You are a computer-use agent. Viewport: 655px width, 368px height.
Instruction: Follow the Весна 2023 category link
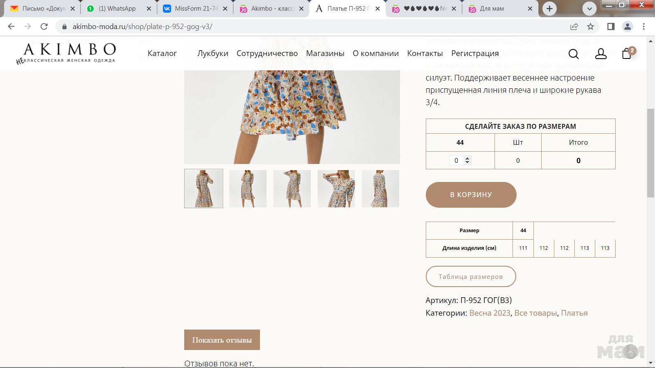pos(490,313)
